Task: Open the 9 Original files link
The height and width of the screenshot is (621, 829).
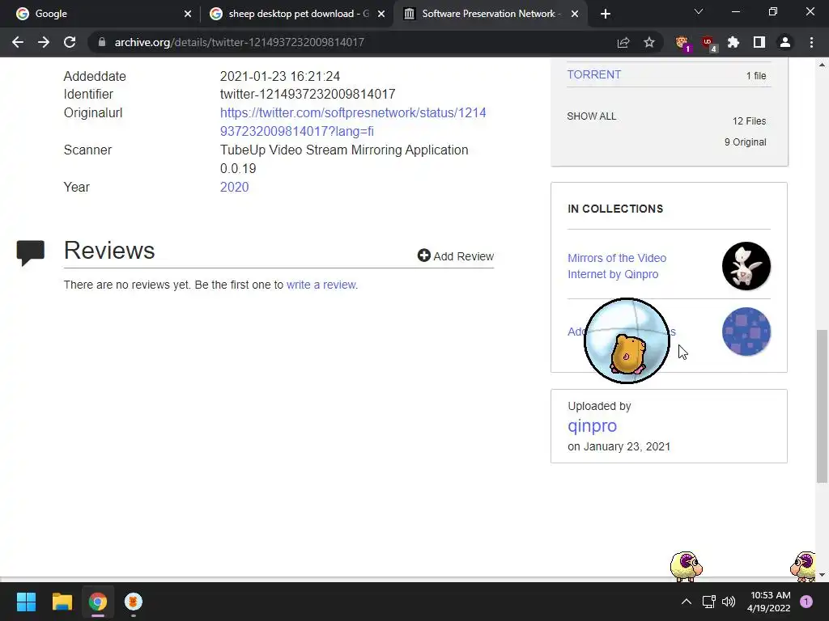Action: 745,142
